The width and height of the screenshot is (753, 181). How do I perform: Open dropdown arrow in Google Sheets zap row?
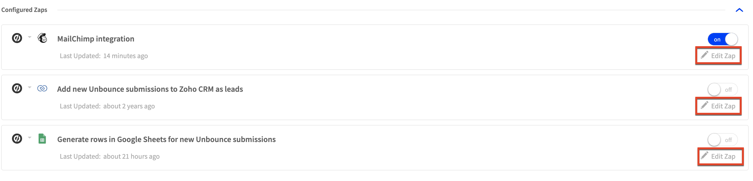30,138
